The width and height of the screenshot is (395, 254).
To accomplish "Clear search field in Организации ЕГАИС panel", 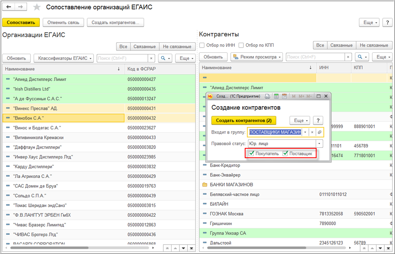I will (151, 58).
